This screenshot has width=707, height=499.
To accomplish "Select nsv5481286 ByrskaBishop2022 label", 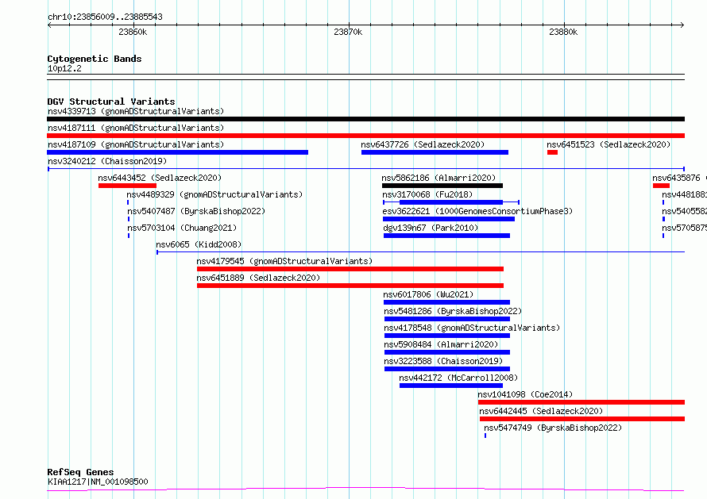I will coord(453,311).
